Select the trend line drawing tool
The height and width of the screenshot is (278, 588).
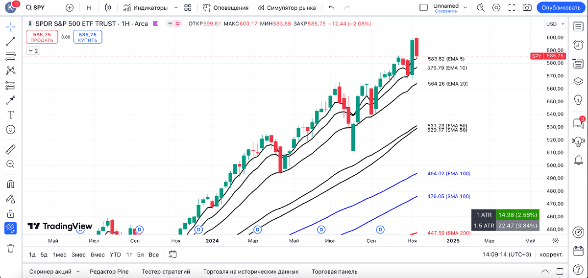[x=10, y=41]
